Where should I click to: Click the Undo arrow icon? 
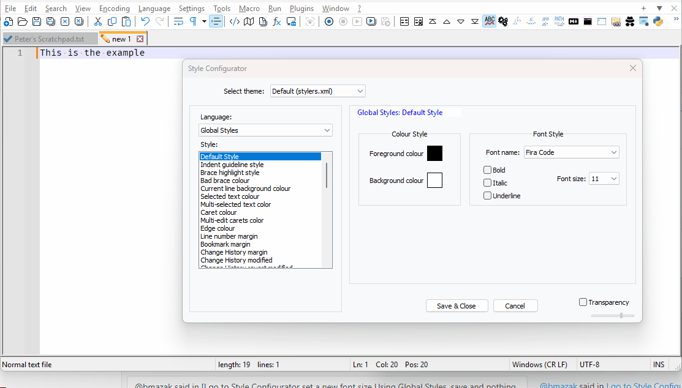pos(145,21)
